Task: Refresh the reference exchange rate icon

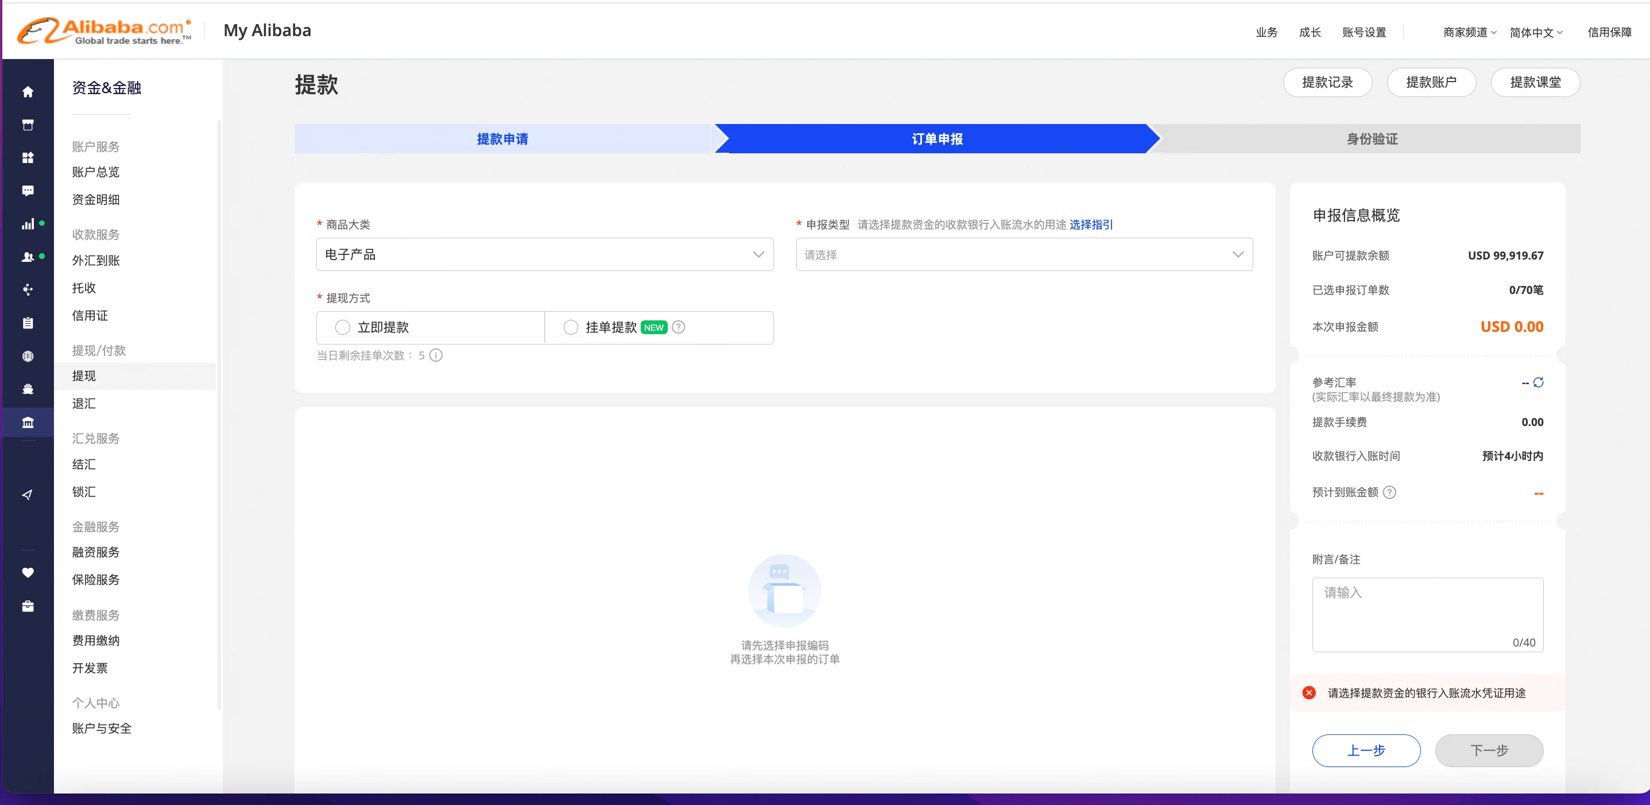Action: (x=1538, y=382)
